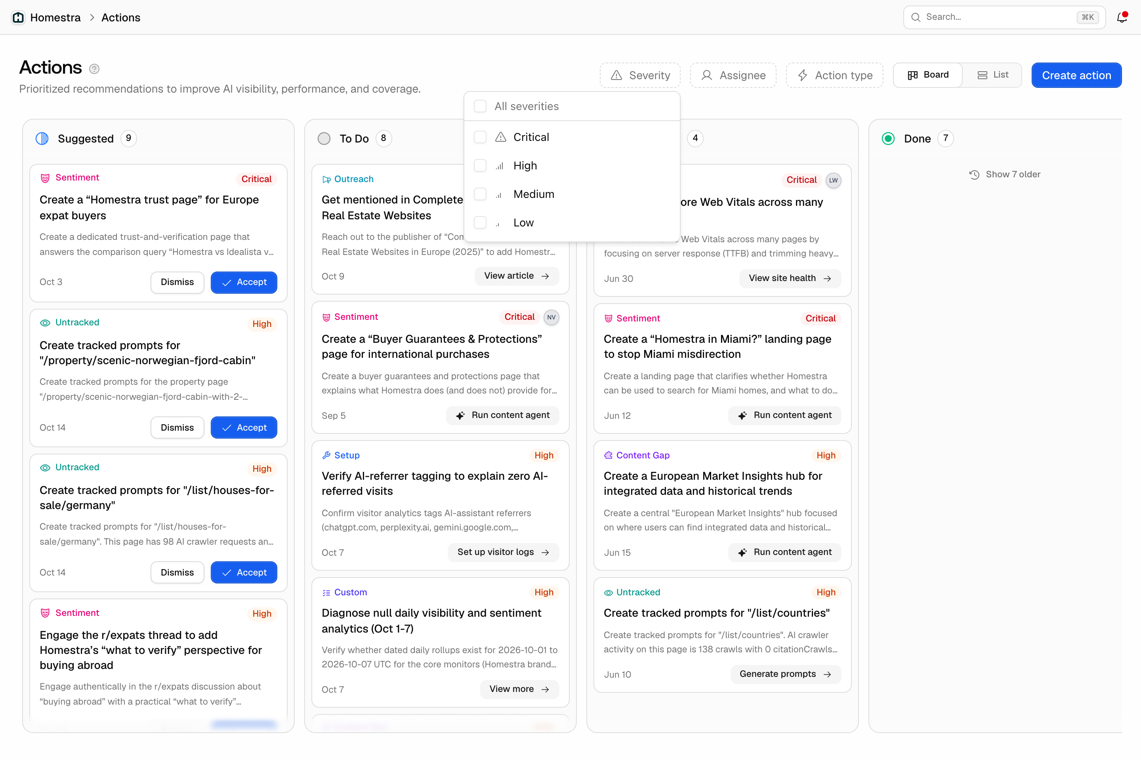Click the help icon beside Actions heading
Screen dimensions: 1141x760
[x=95, y=69]
